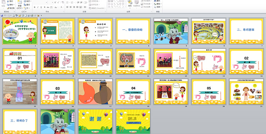
Task: Click the Format Painter (格式刷) brush icon
Action: [8, 8]
